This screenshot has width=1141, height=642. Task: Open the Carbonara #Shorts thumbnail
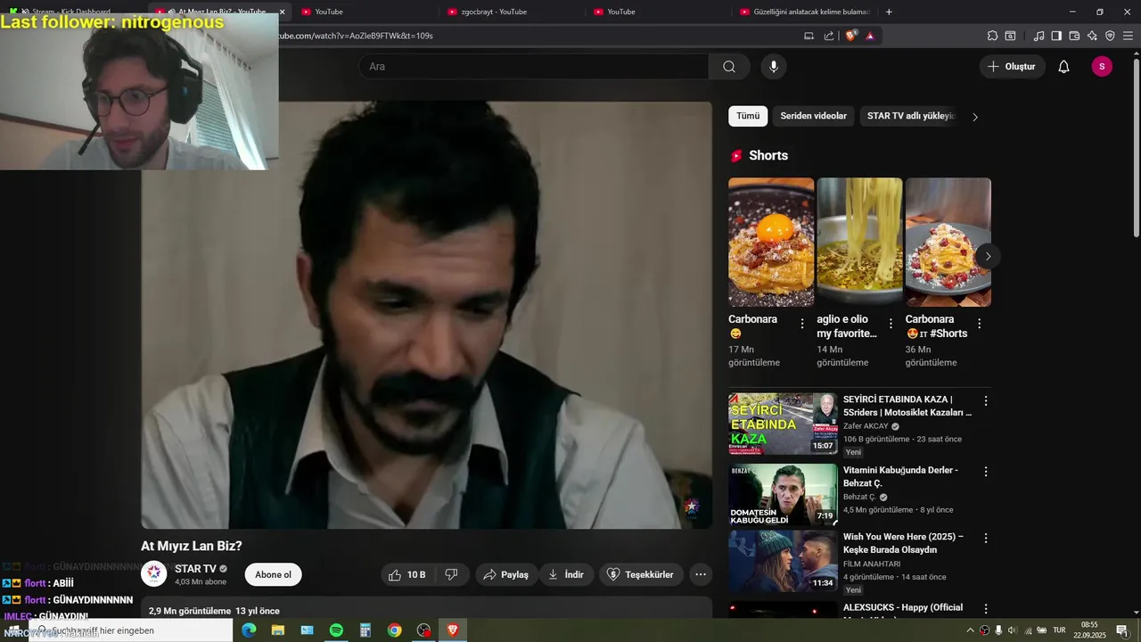(x=948, y=243)
